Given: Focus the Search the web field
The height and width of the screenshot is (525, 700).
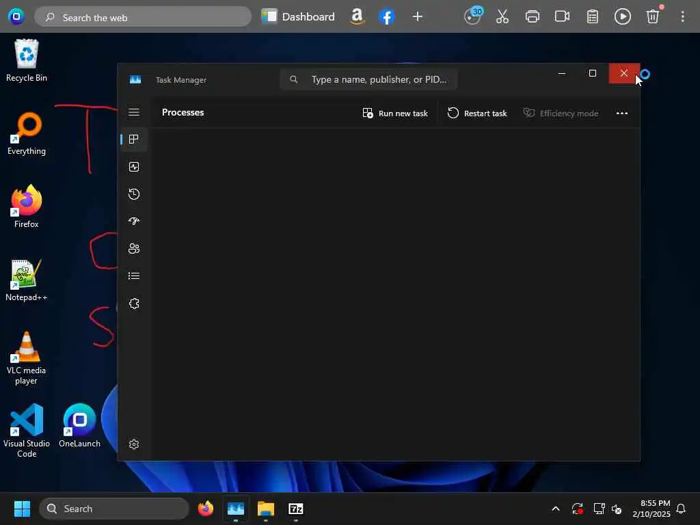Looking at the screenshot, I should click(143, 17).
